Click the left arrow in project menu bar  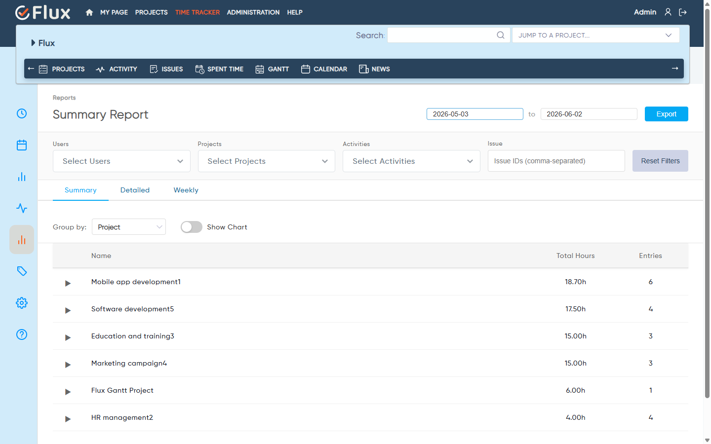point(31,69)
